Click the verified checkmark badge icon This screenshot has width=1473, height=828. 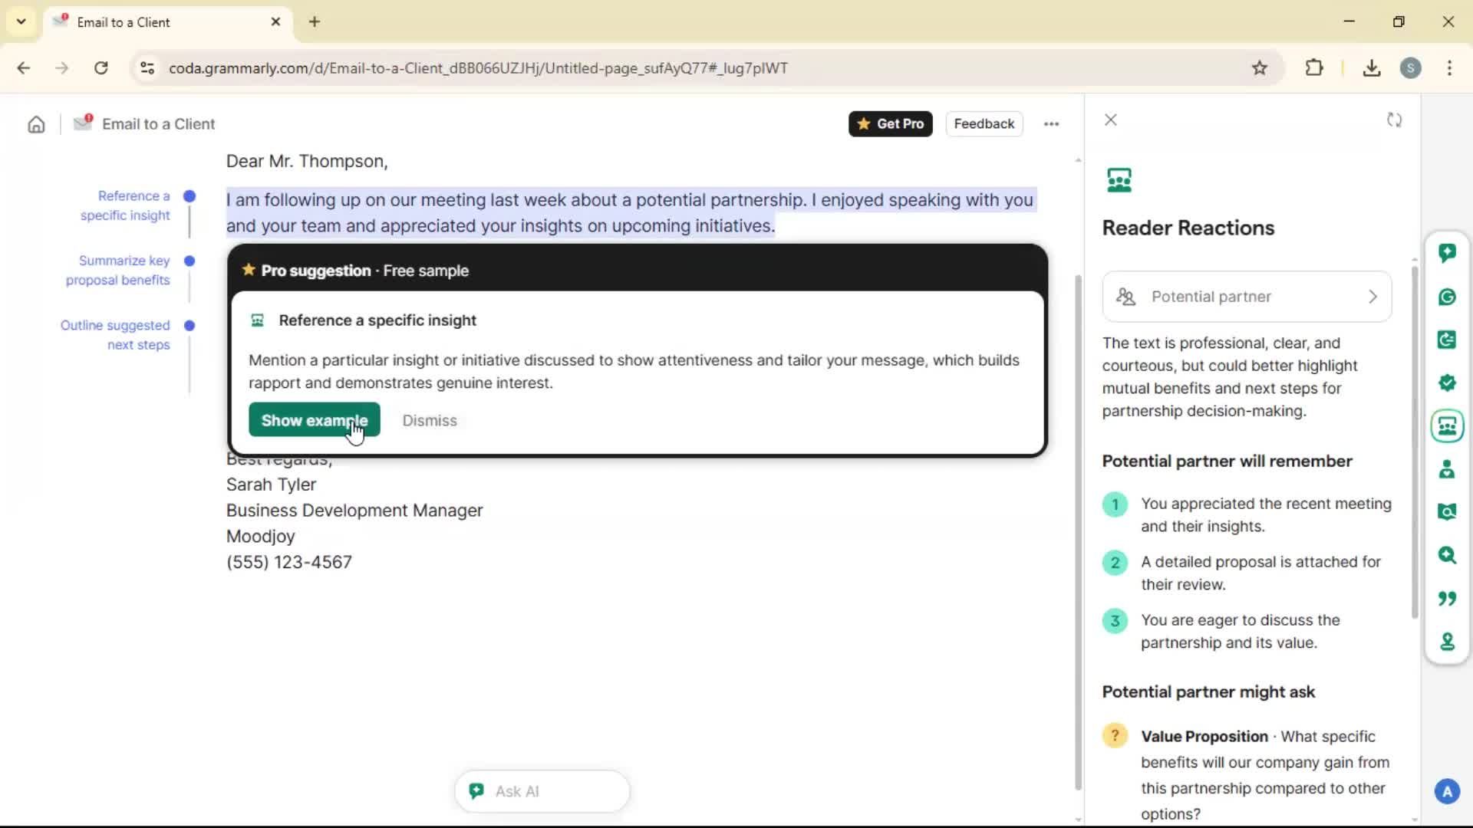tap(1447, 383)
